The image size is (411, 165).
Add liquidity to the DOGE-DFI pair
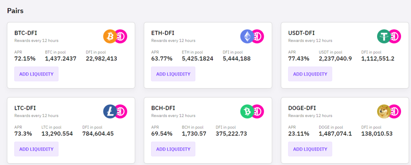[x=310, y=149]
